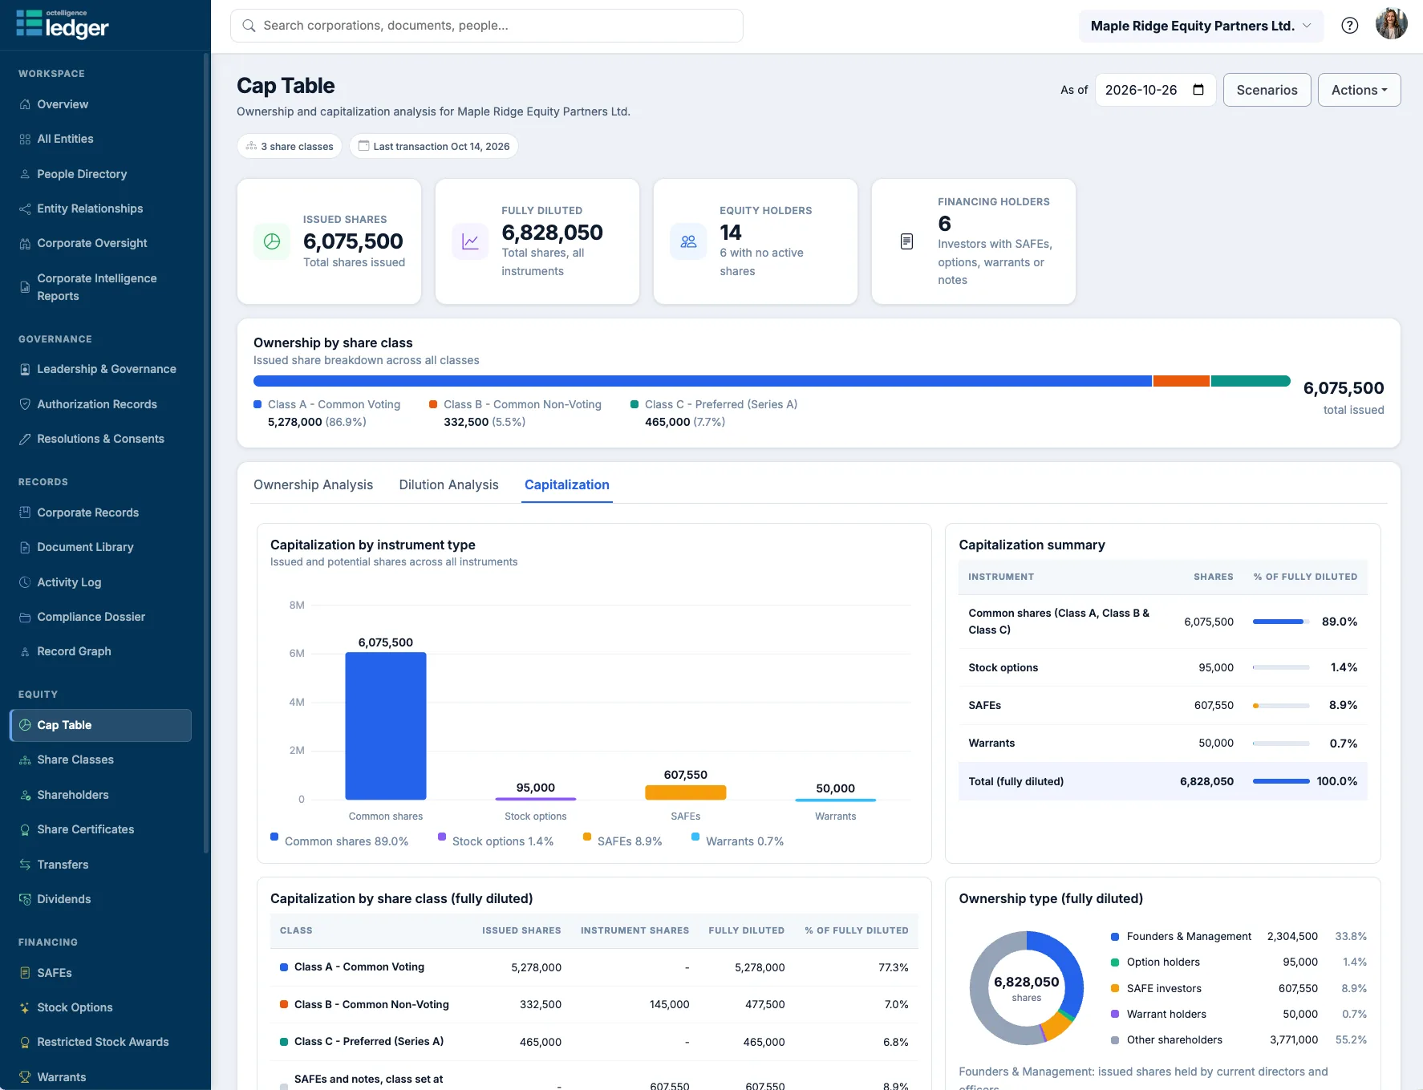Switch to the Dilution Analysis tab
The width and height of the screenshot is (1423, 1090).
click(448, 484)
